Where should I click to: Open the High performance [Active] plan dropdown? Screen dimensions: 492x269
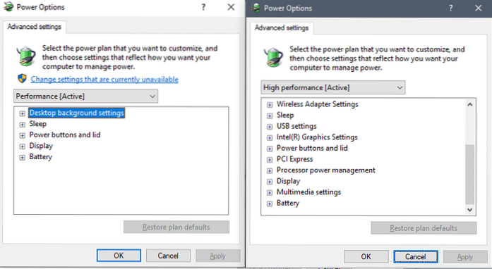coord(333,87)
